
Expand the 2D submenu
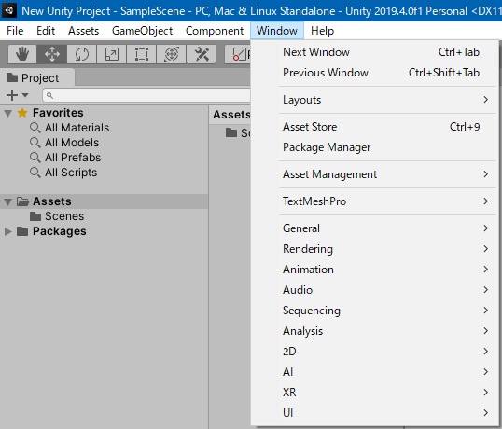coord(374,352)
